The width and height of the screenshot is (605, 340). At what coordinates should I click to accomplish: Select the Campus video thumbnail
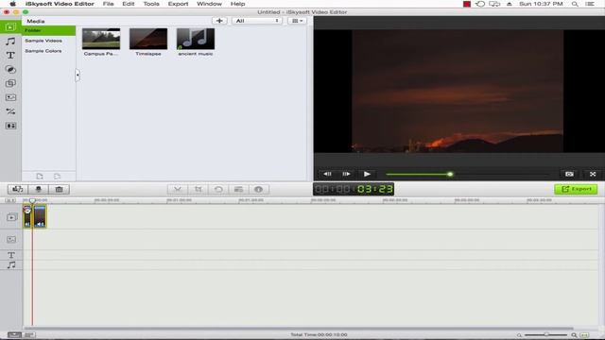tap(101, 39)
